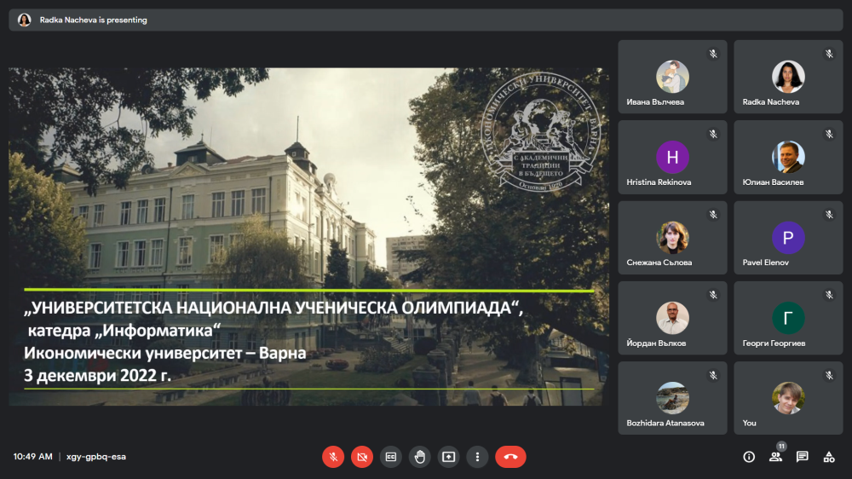Click 'Radka Nacheva is presenting' banner text
The image size is (852, 479).
tap(94, 20)
